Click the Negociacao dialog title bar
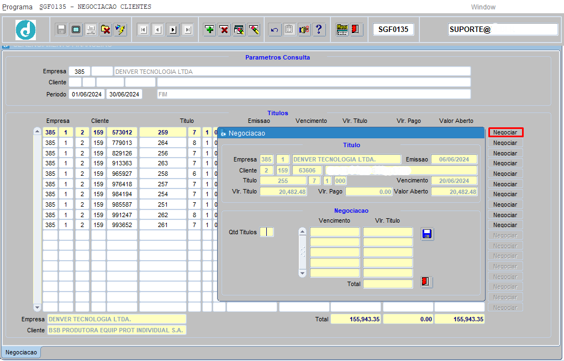Image resolution: width=564 pixels, height=361 pixels. tap(351, 133)
